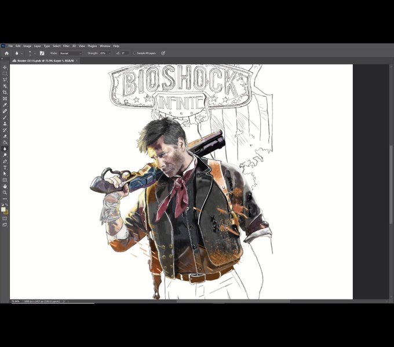Open the File menu
394x347 pixels.
coord(10,46)
